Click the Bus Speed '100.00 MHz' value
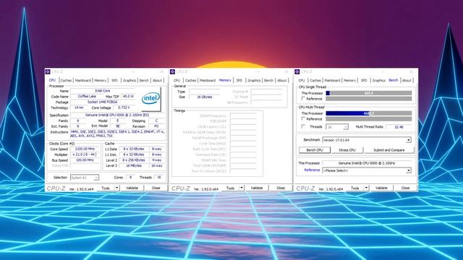 tap(85, 160)
